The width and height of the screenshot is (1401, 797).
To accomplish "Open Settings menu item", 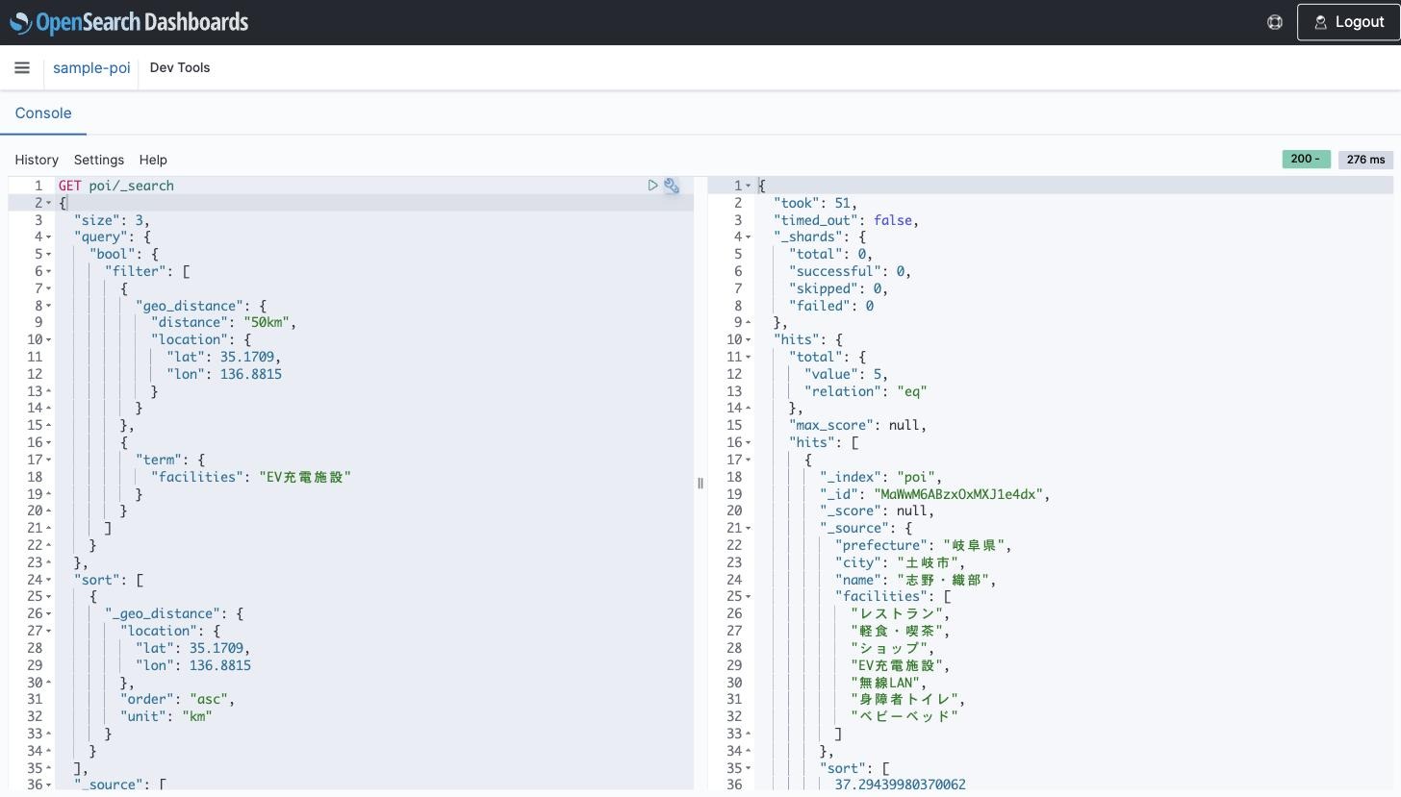I will click(99, 160).
